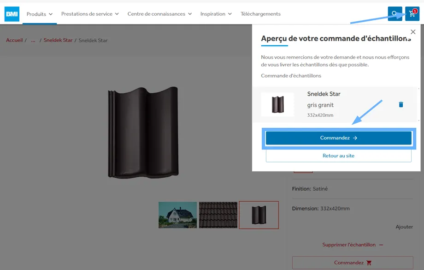View the roof tiles texture thumbnail

[x=218, y=215]
